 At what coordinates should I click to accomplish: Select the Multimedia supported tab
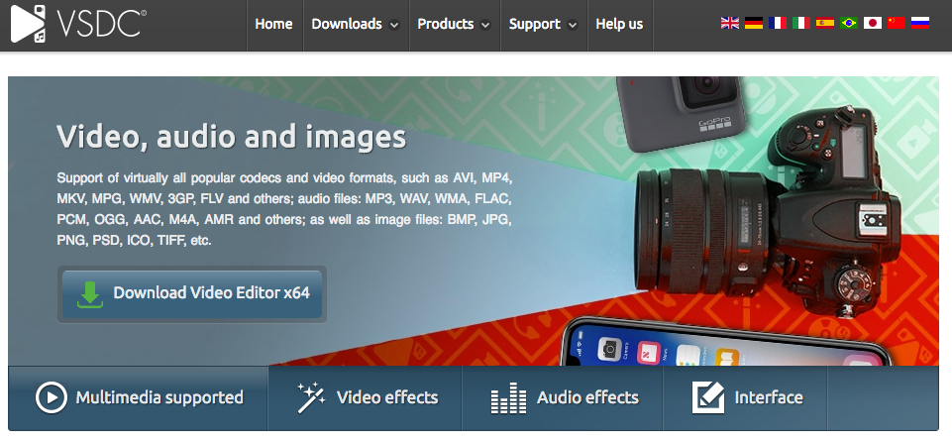coord(138,398)
